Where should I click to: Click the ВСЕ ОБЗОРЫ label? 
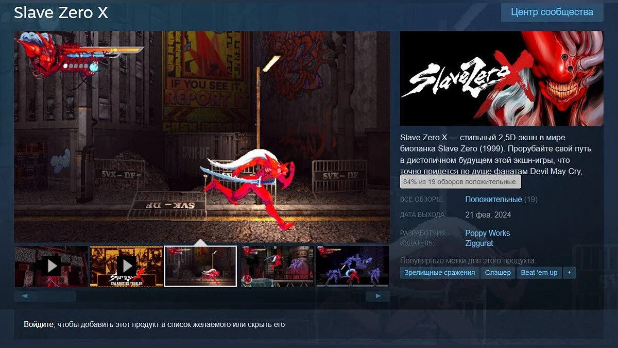(x=421, y=200)
